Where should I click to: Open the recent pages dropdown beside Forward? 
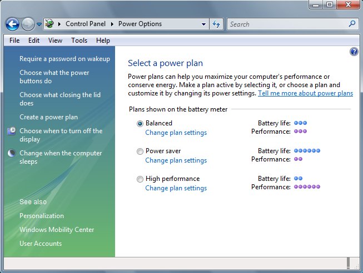[x=39, y=24]
